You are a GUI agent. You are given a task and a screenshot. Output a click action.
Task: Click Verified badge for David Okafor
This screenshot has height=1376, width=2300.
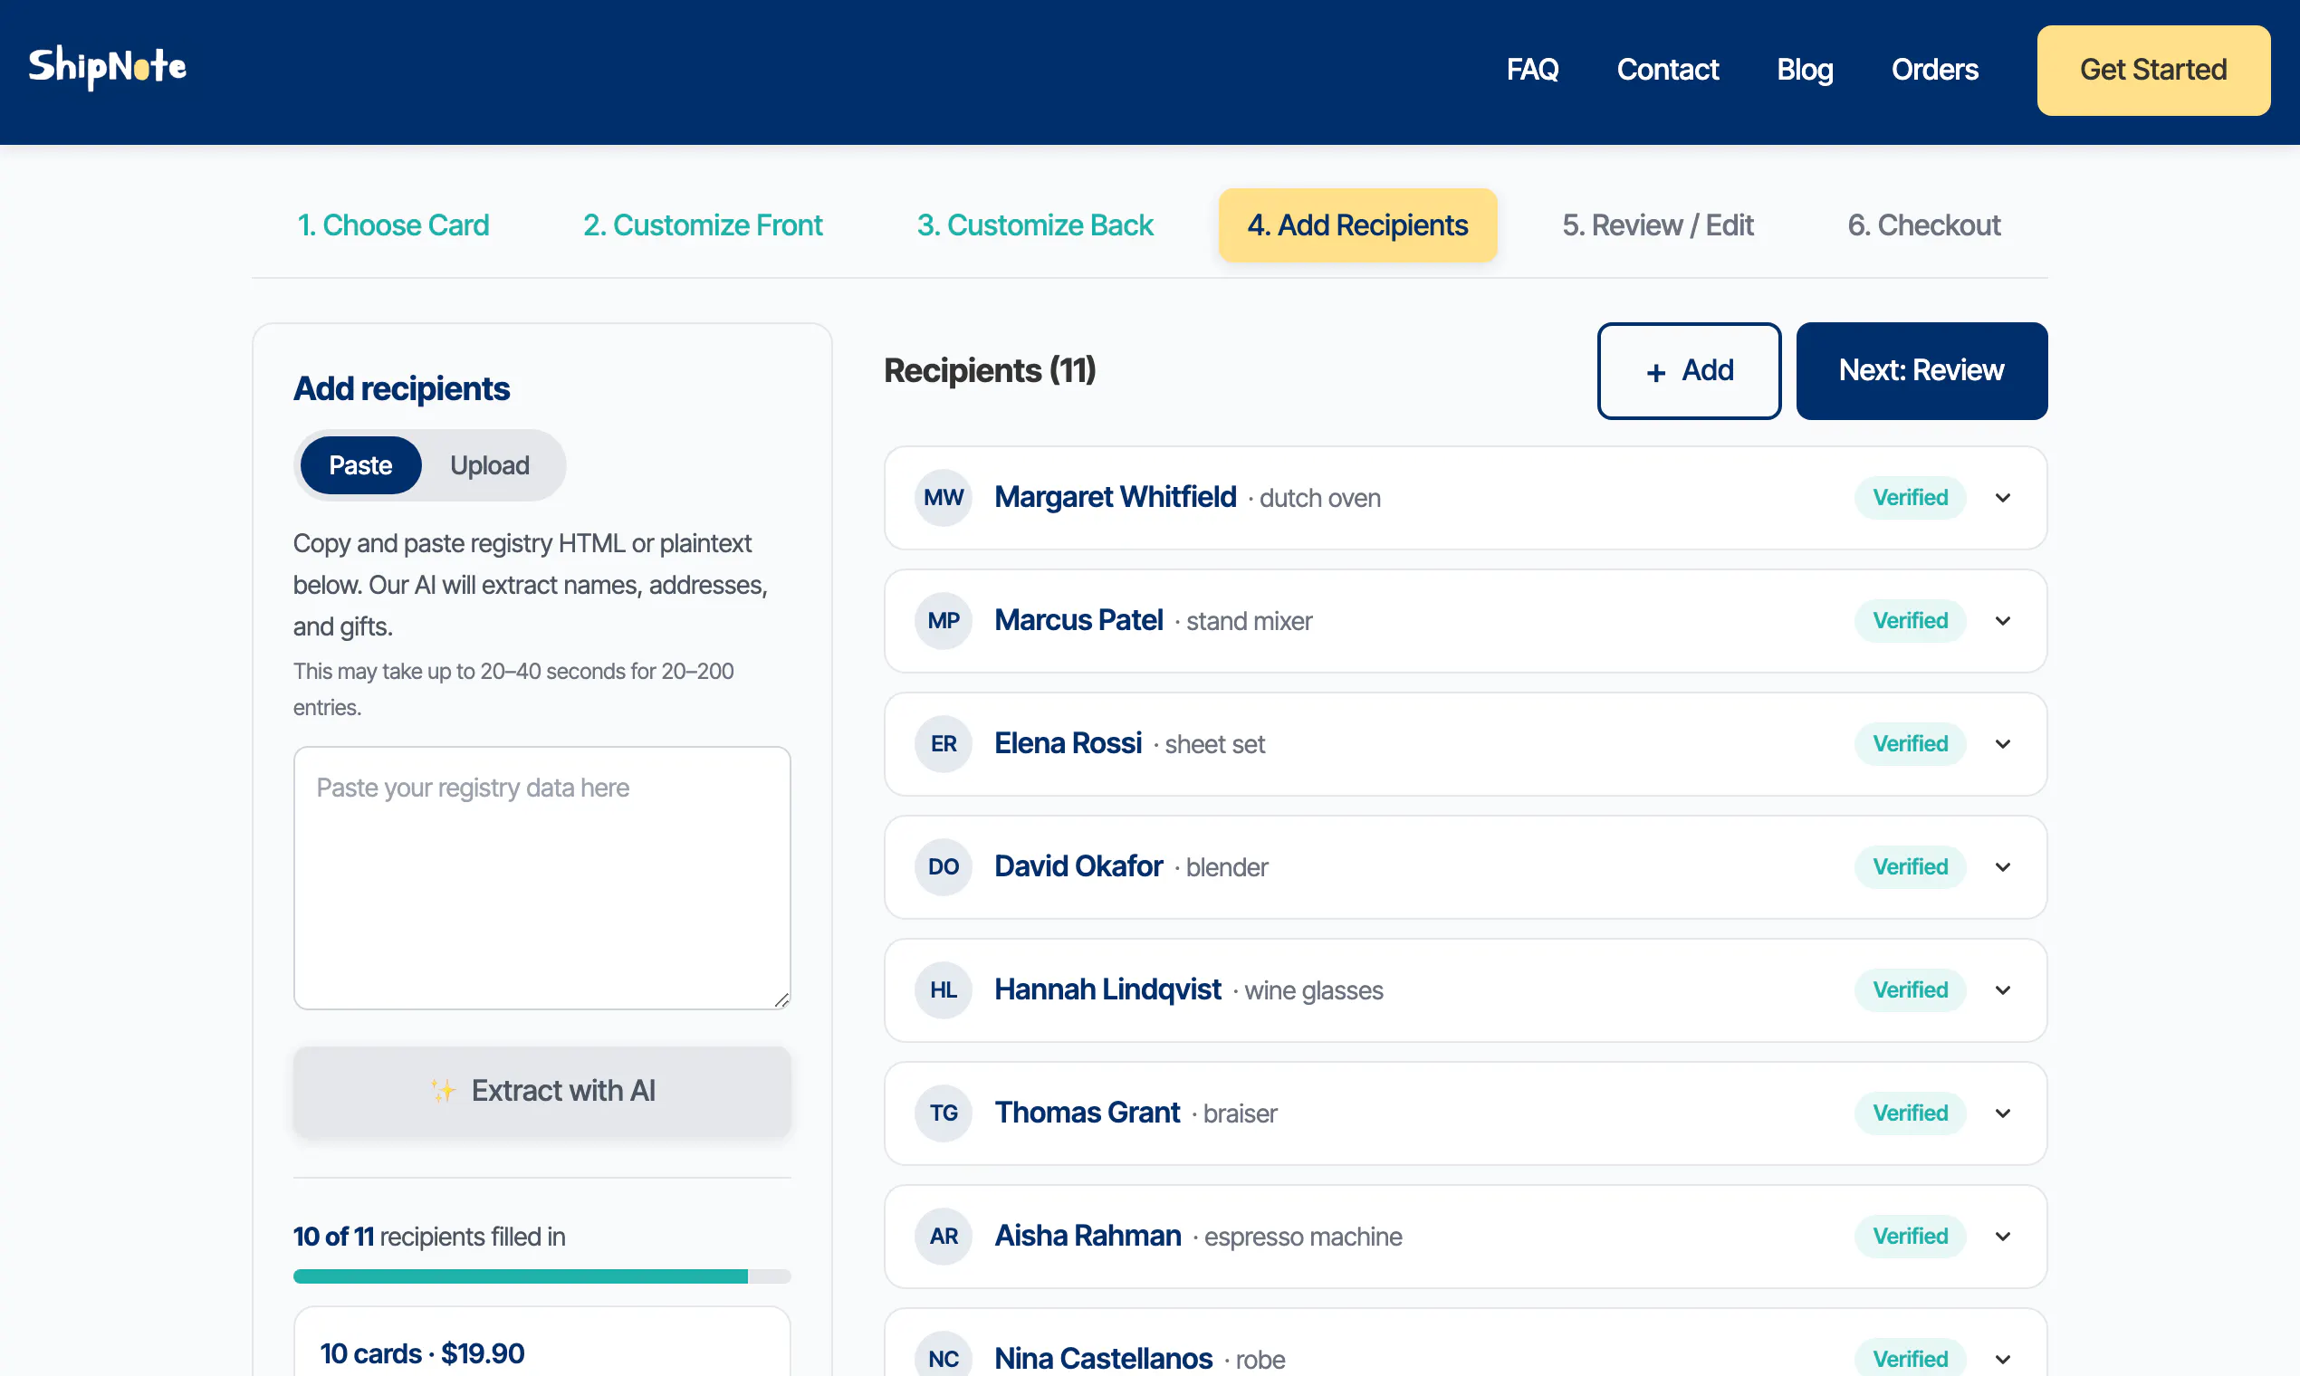click(x=1910, y=867)
